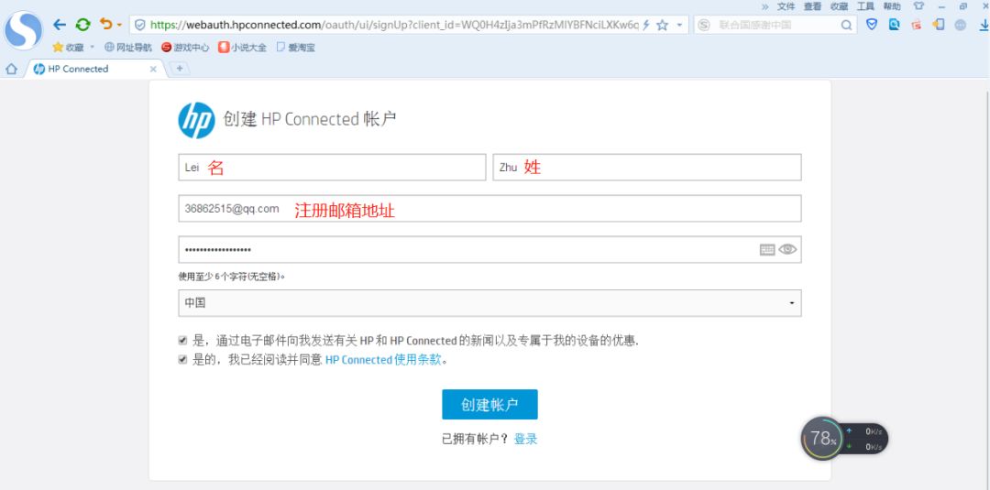Open the 查看 menu

812,6
